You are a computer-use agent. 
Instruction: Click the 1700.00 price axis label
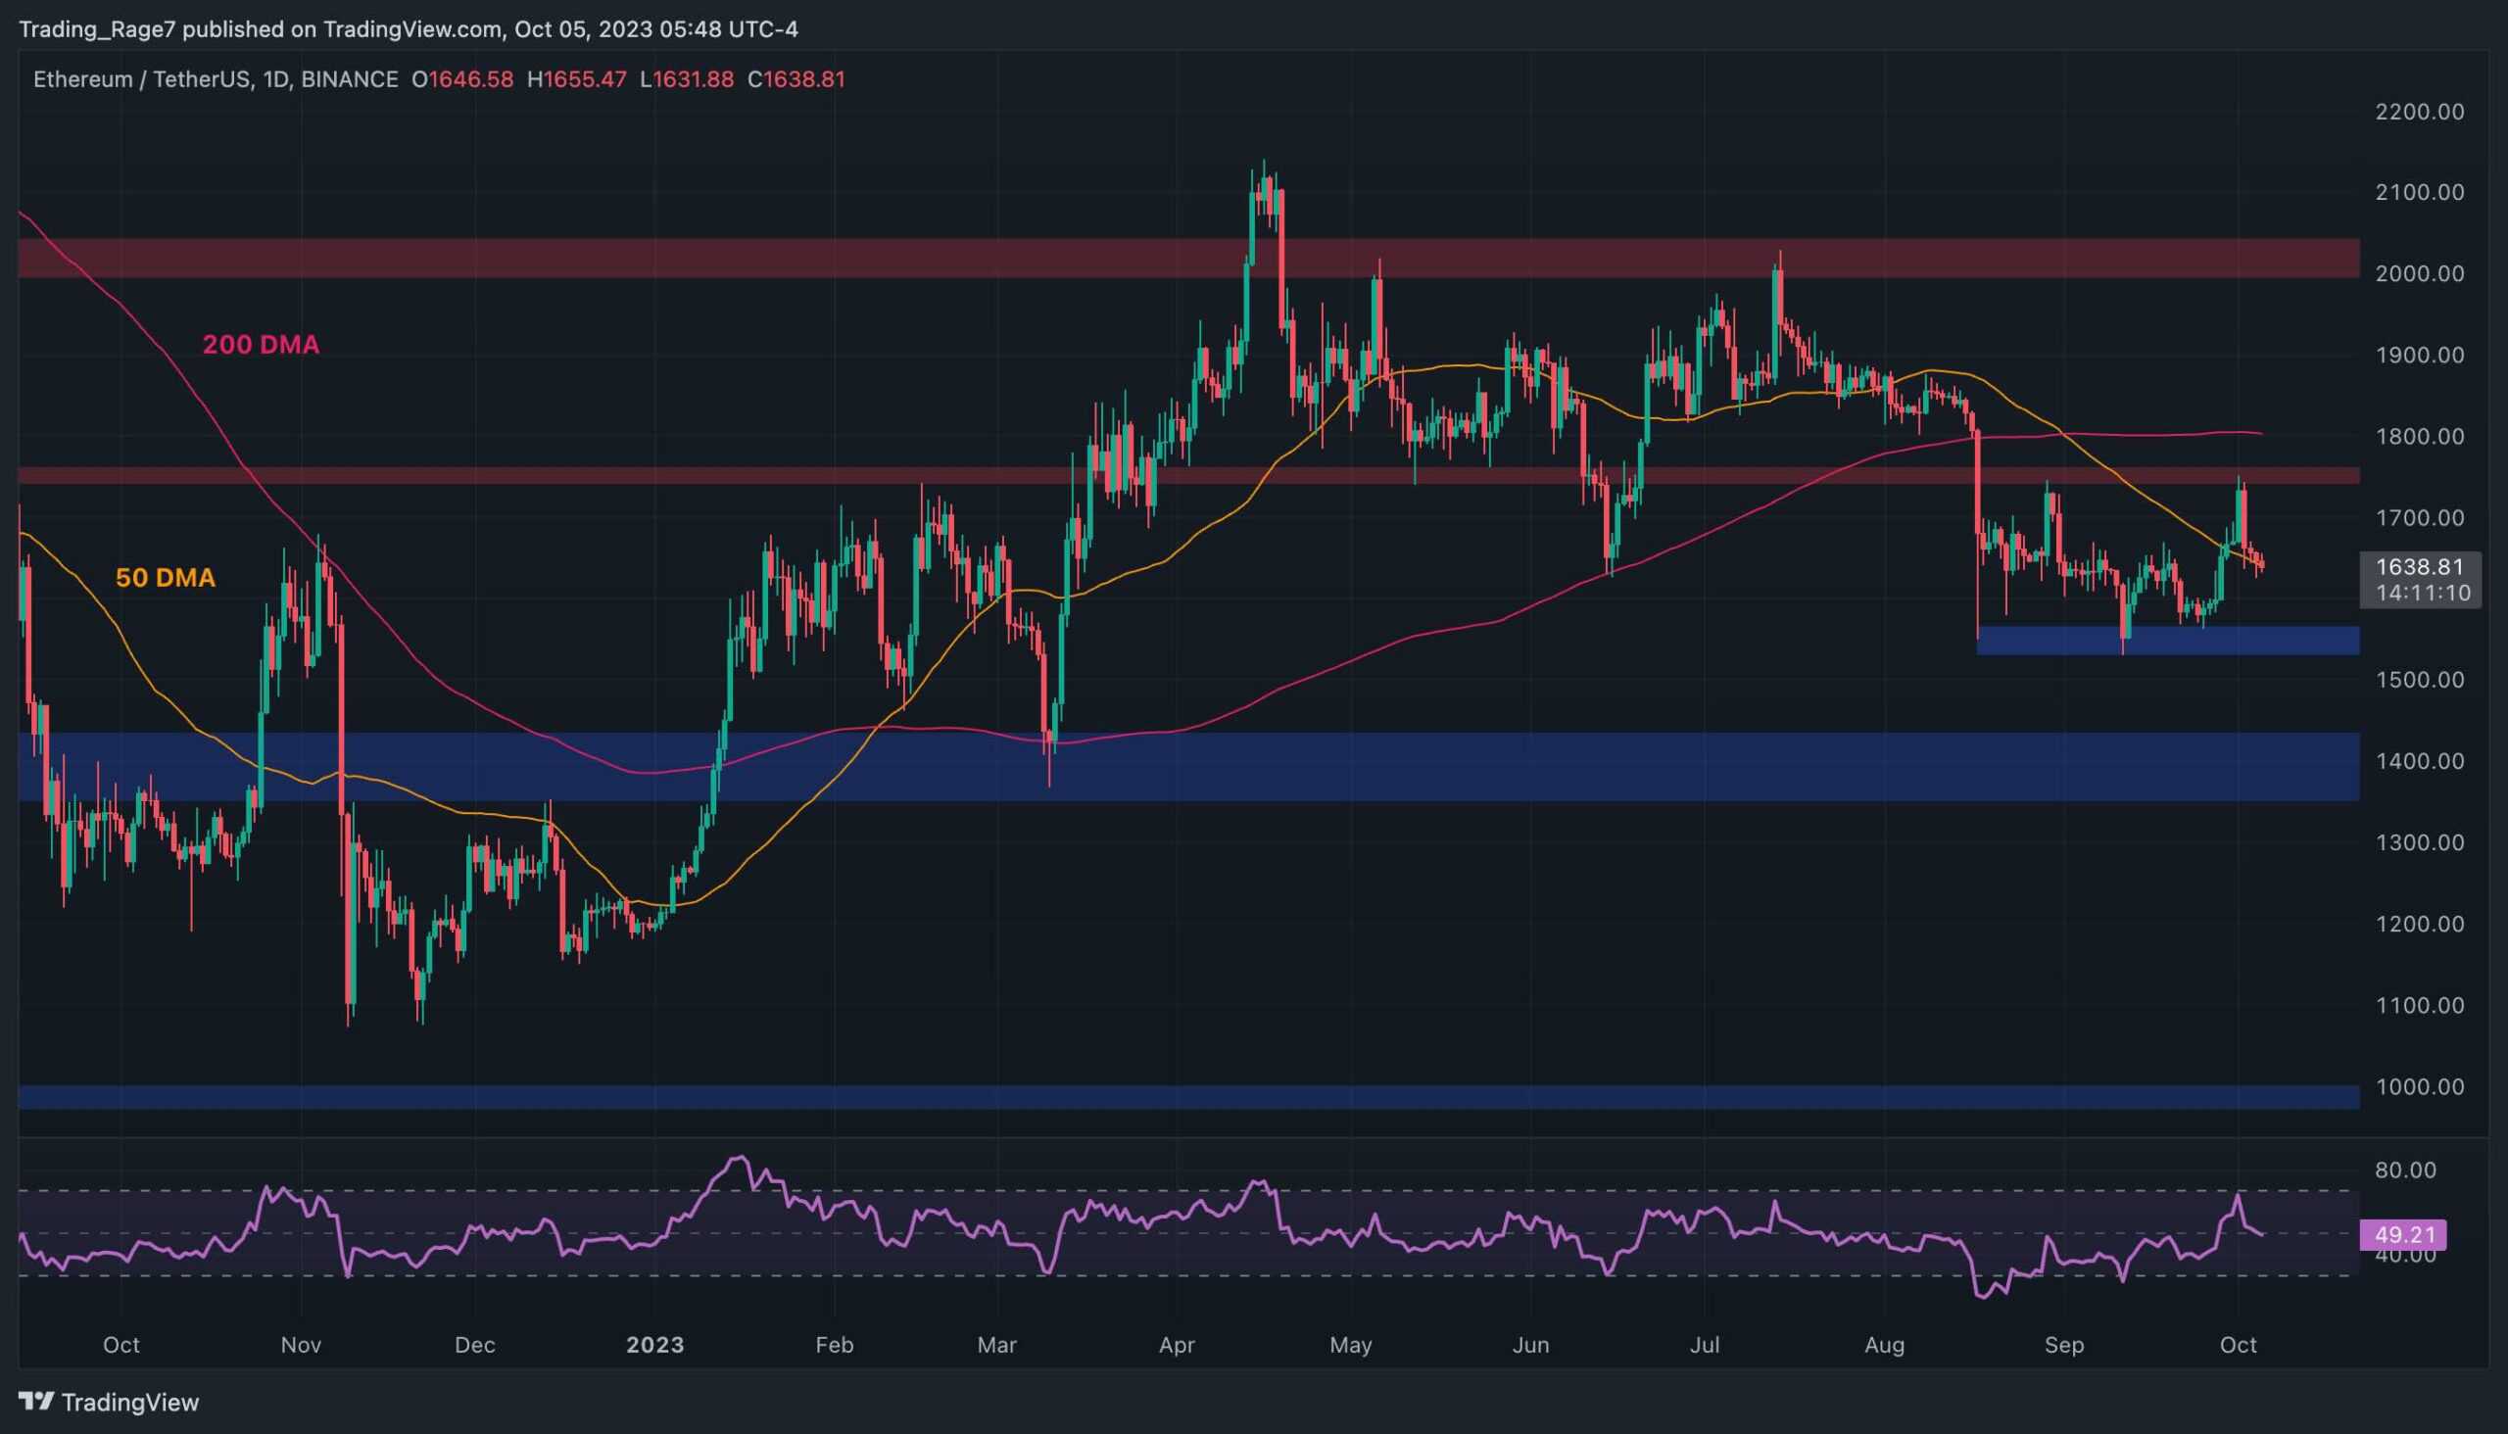coord(2420,518)
